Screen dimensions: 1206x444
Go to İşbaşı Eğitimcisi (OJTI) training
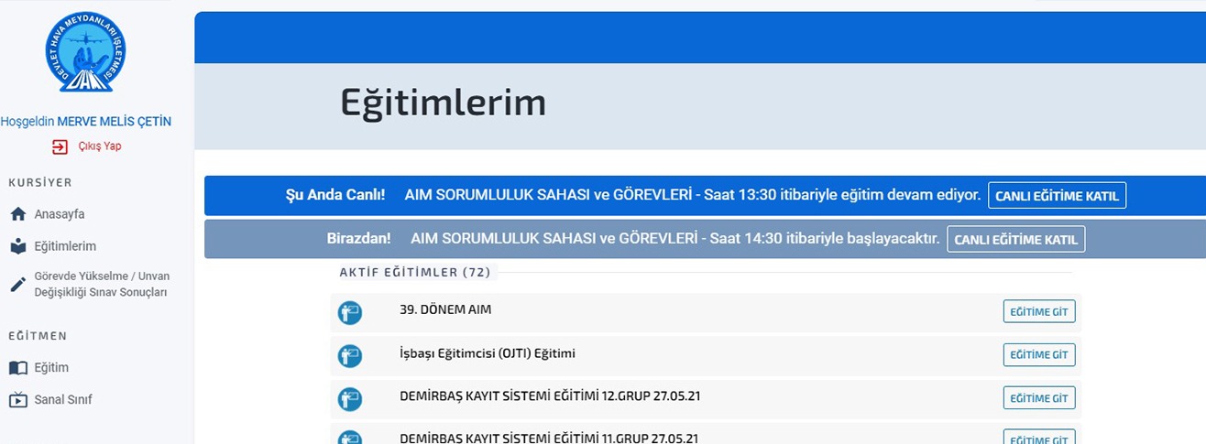1038,355
